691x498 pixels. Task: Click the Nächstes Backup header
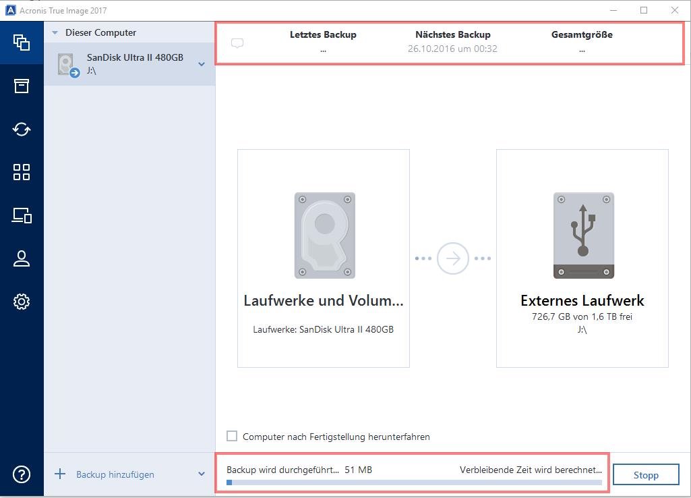pos(452,34)
